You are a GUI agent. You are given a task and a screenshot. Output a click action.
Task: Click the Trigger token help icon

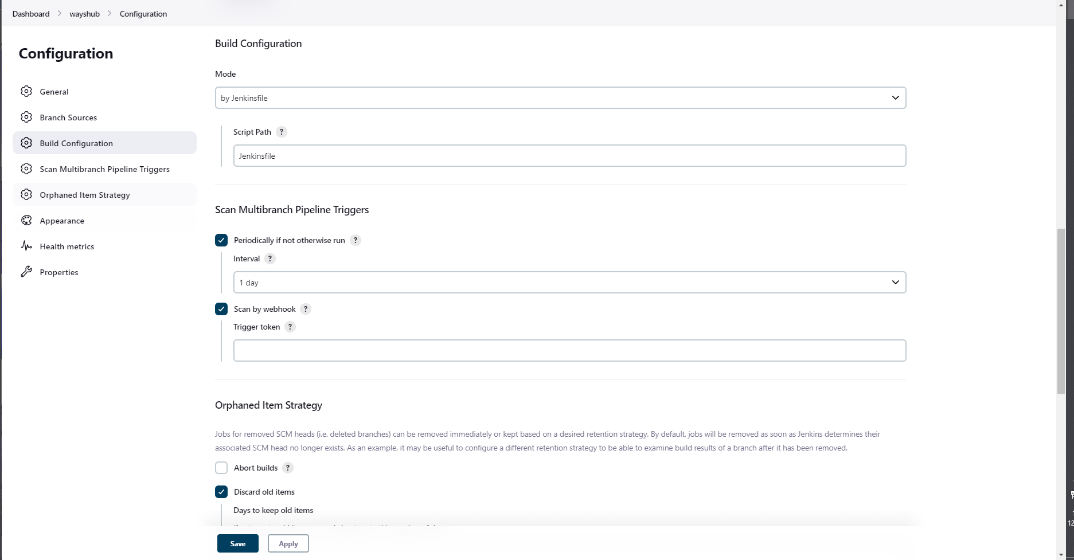[x=290, y=327]
